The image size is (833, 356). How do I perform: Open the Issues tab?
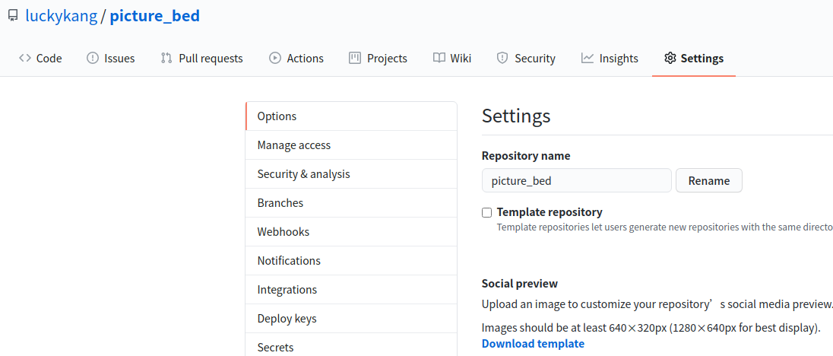click(x=110, y=59)
